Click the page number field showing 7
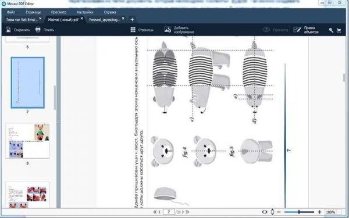The image size is (349, 218). (x=169, y=212)
